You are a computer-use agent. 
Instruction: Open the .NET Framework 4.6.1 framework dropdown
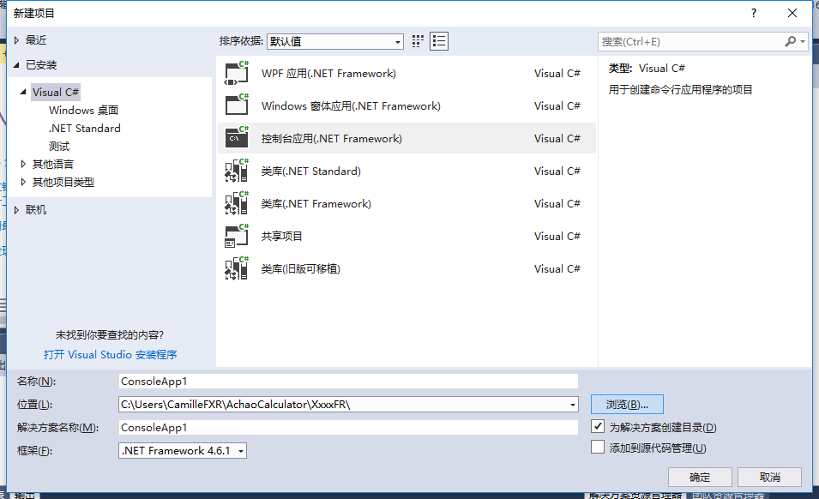[183, 450]
